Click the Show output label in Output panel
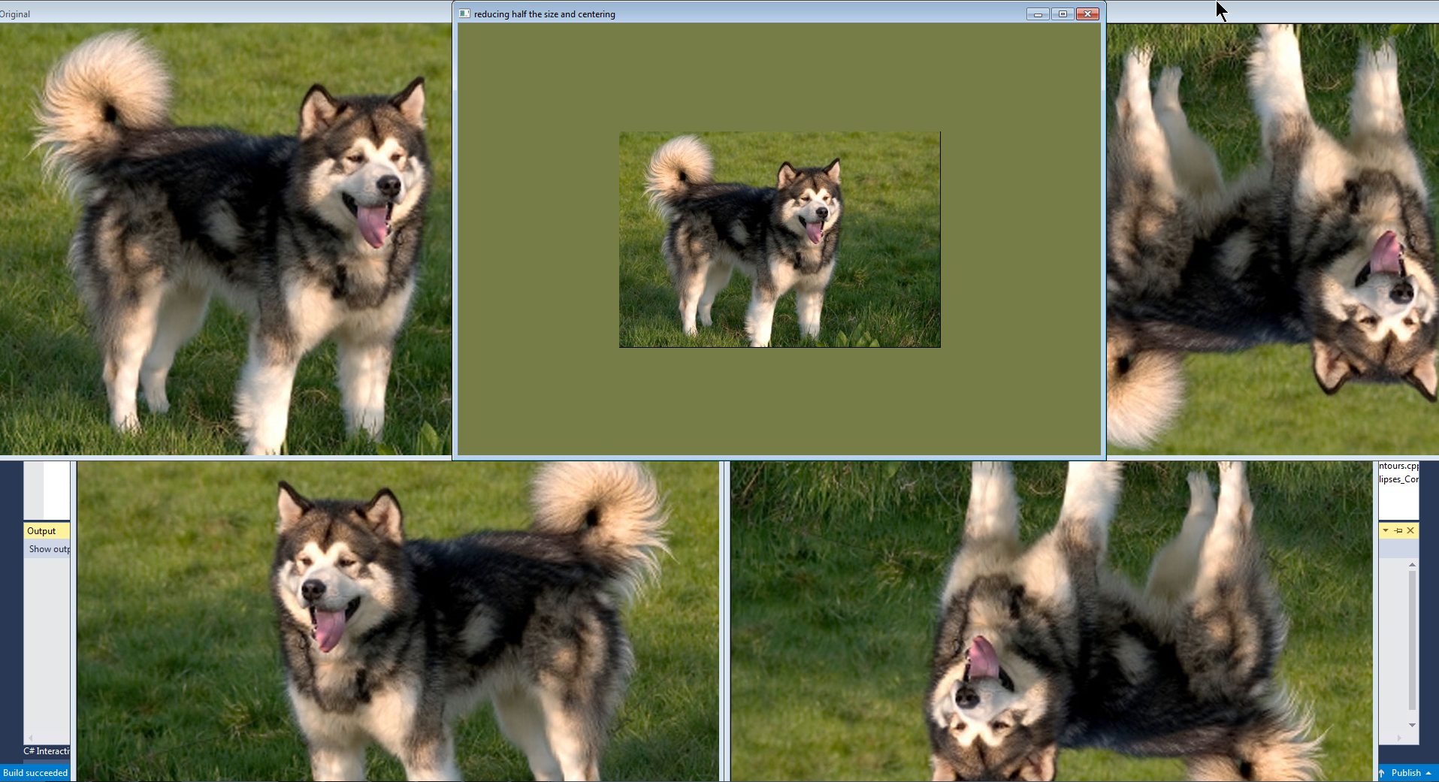 coord(49,549)
